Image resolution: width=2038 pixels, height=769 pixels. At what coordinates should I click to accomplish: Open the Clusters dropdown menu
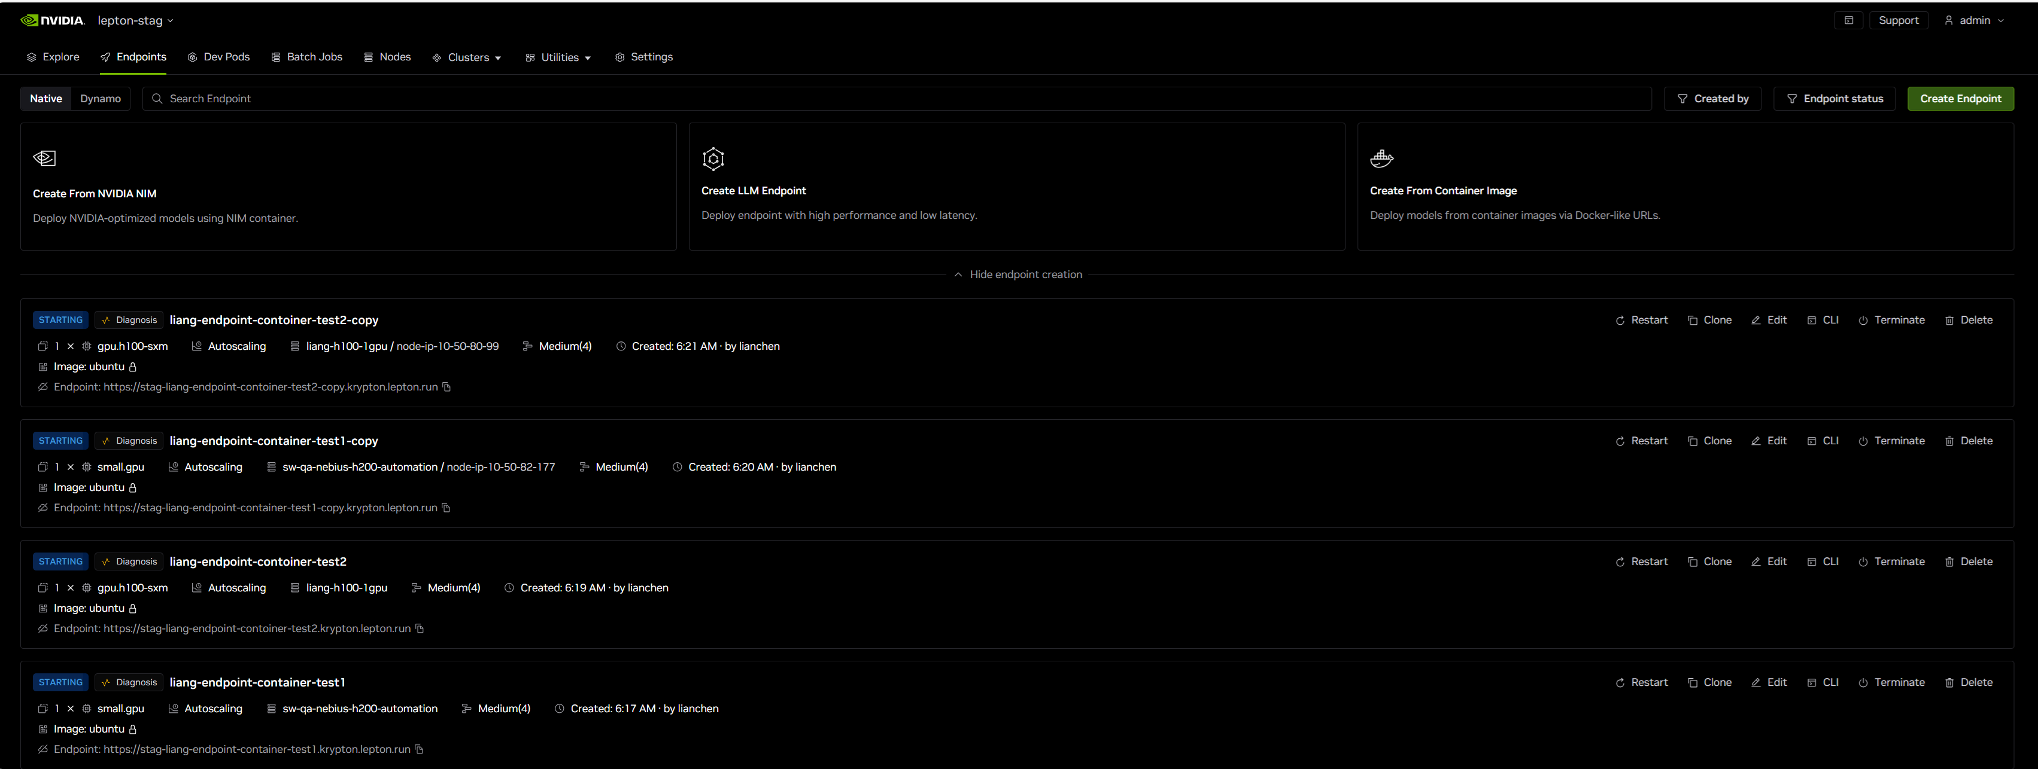tap(467, 57)
